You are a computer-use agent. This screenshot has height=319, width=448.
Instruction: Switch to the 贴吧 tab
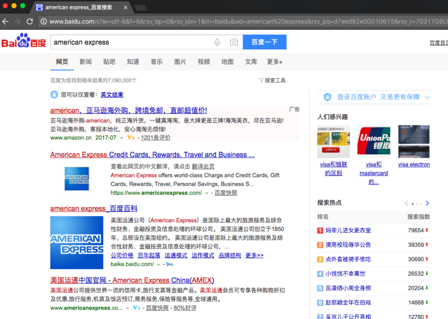point(109,62)
